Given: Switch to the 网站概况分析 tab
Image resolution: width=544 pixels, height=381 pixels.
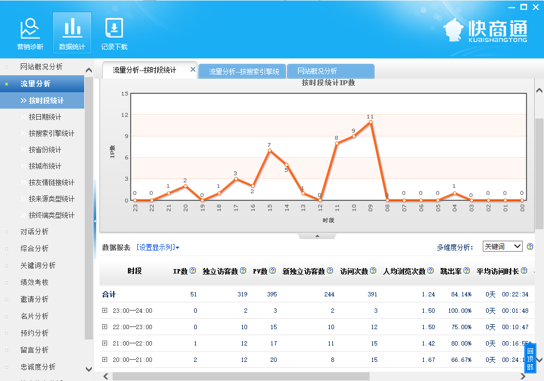Looking at the screenshot, I should click(x=330, y=72).
